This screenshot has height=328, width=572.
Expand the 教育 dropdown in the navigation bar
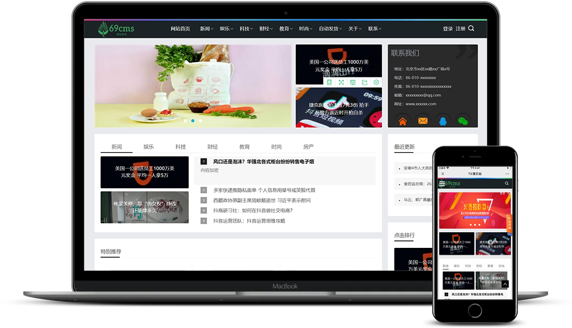[x=286, y=29]
